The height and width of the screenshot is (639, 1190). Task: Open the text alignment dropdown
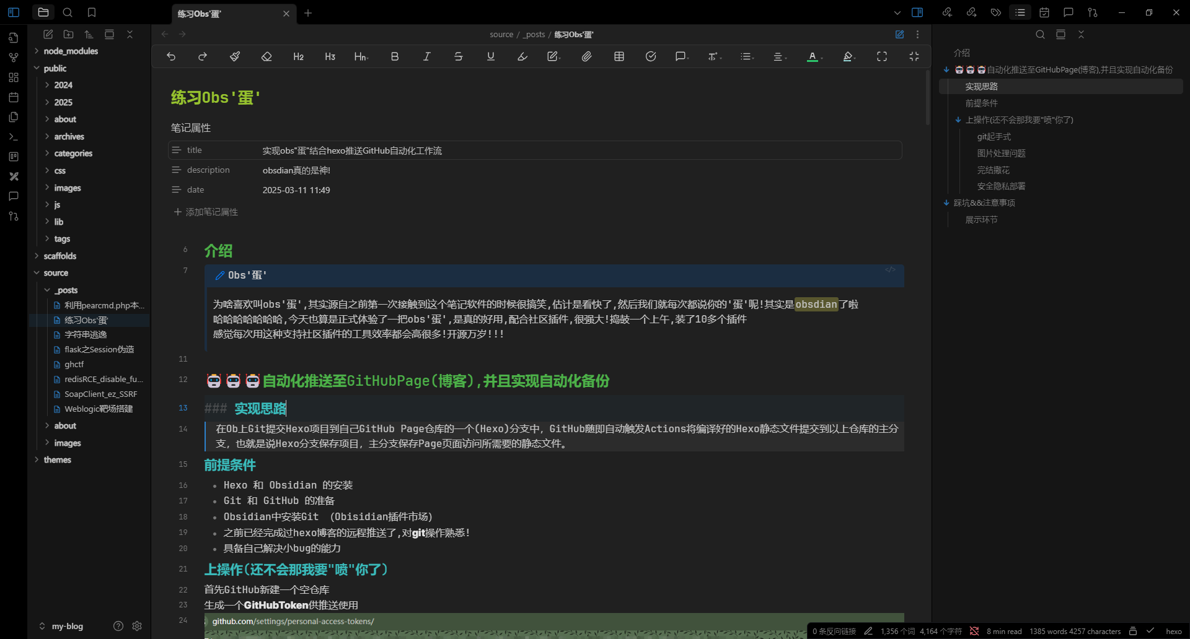point(780,56)
